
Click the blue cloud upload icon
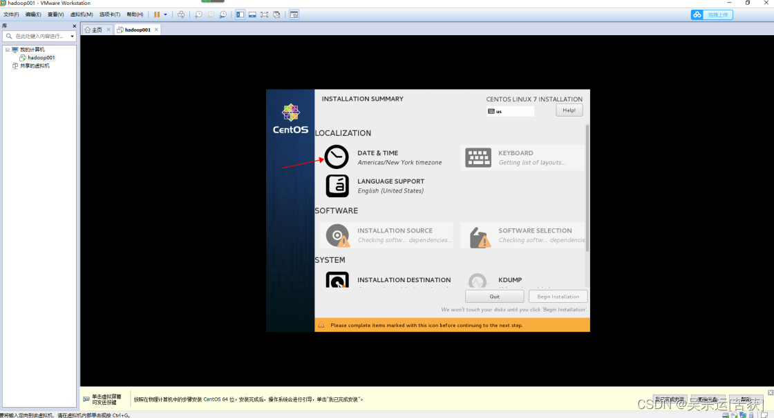point(697,14)
